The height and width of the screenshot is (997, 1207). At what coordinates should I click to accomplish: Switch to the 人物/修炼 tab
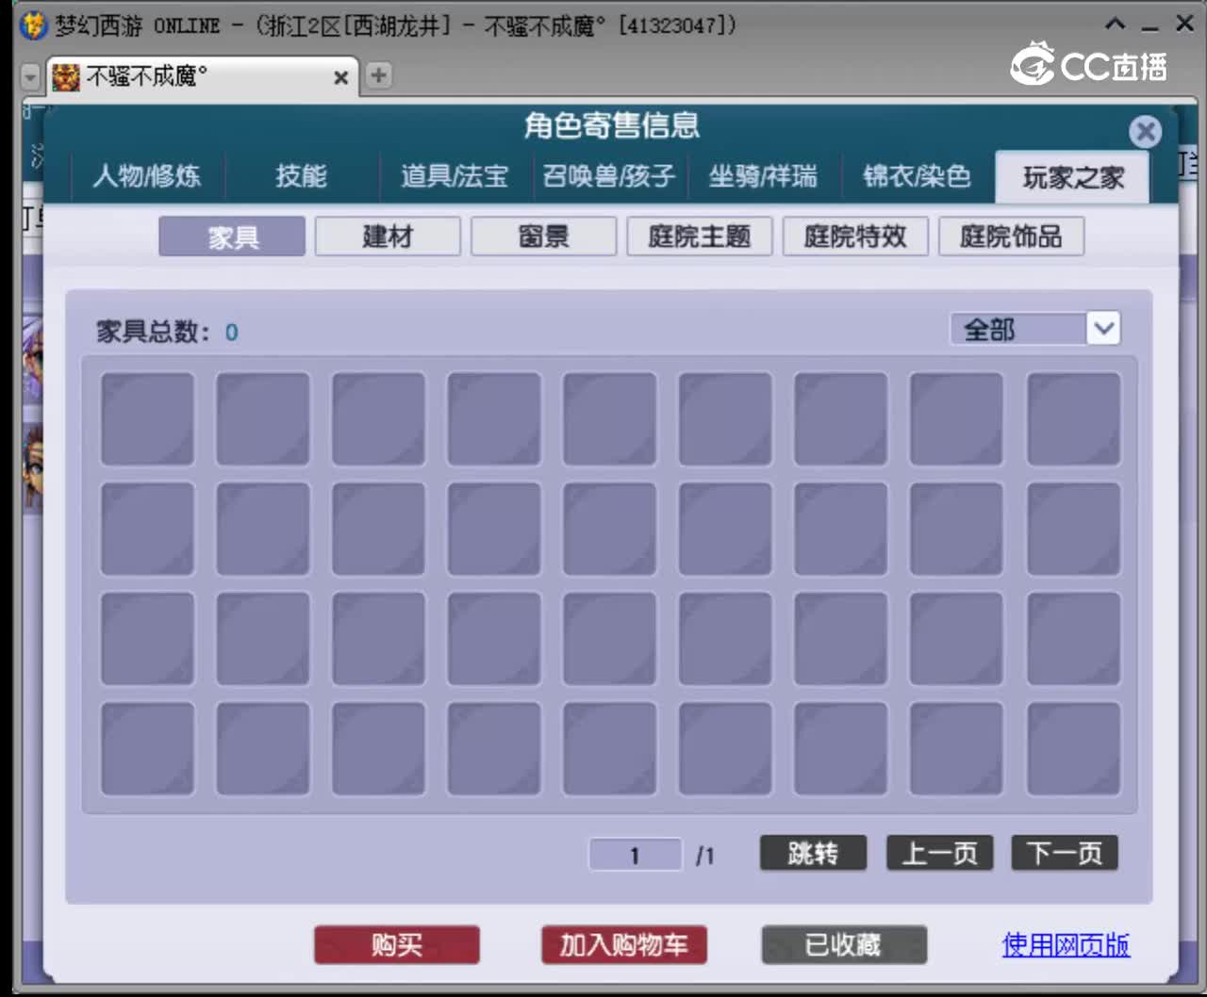pyautogui.click(x=147, y=176)
